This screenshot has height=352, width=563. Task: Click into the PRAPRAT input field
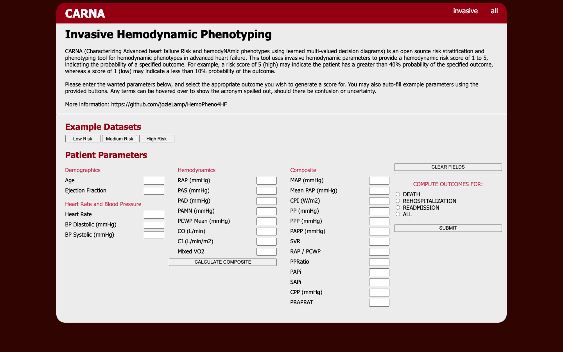coord(379,303)
